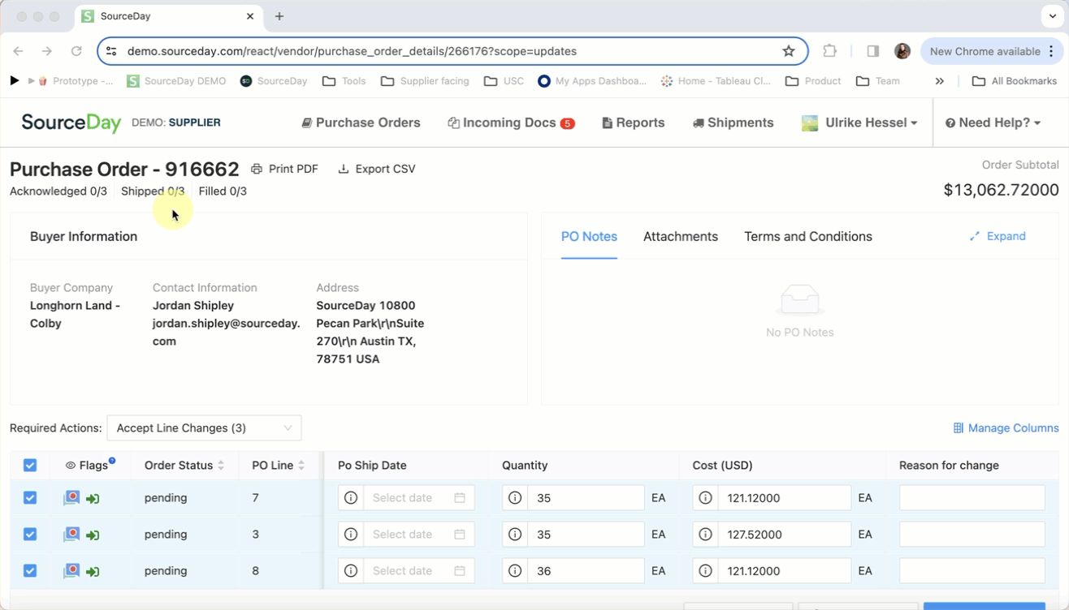Viewport: 1069px width, 610px height.
Task: Open Incoming Docs in navigation
Action: (x=511, y=122)
